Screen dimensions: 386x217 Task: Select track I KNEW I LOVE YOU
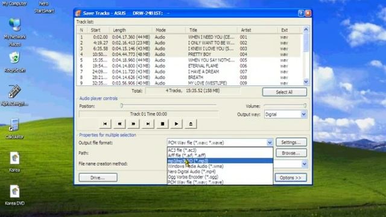(189, 48)
